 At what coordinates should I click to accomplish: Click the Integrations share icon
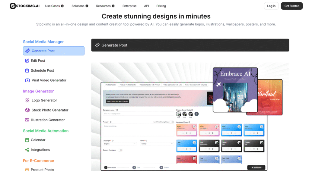[x=27, y=150]
